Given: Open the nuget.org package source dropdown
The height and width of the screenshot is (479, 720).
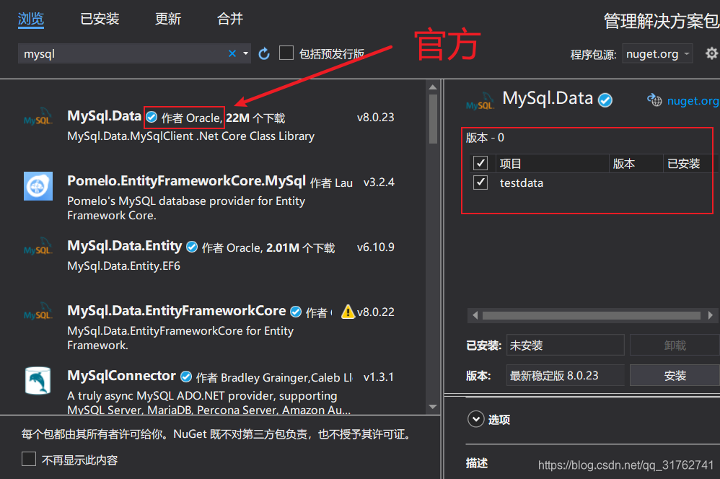Looking at the screenshot, I should [657, 53].
